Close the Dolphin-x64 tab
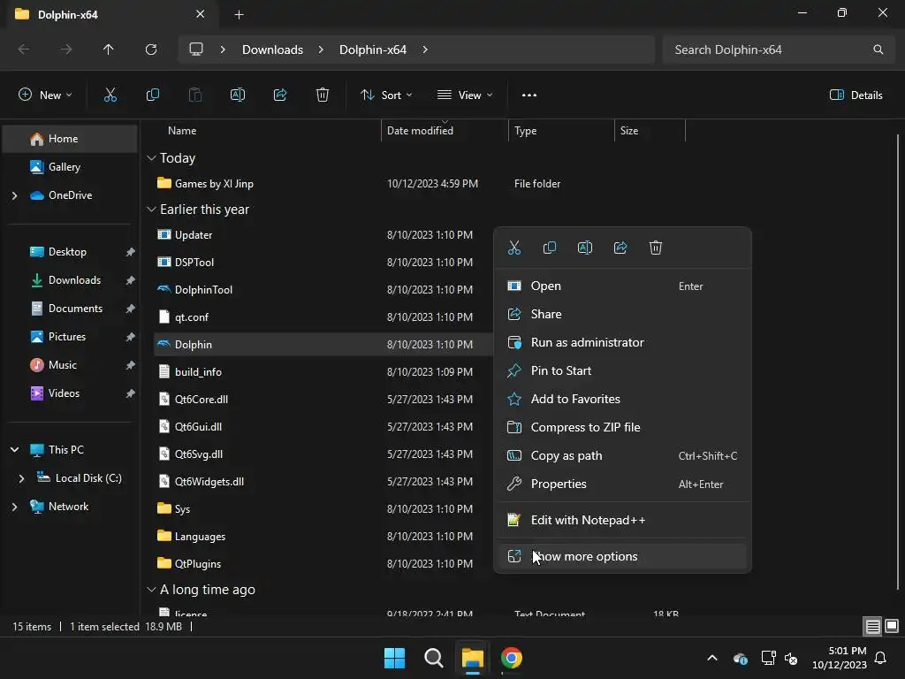905x679 pixels. pos(201,14)
